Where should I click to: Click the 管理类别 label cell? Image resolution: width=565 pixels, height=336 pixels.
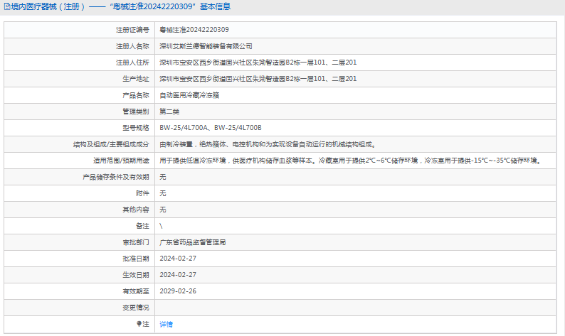point(79,112)
